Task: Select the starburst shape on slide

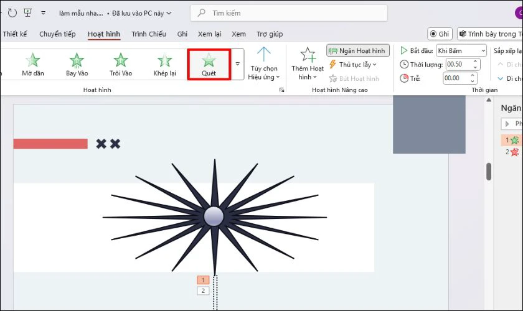Action: (x=214, y=216)
